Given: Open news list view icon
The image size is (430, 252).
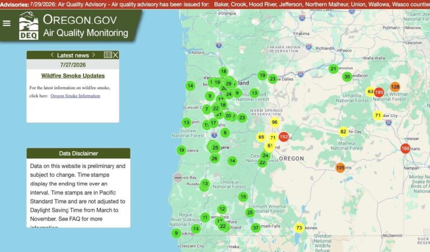Looking at the screenshot, I should pyautogui.click(x=107, y=55).
